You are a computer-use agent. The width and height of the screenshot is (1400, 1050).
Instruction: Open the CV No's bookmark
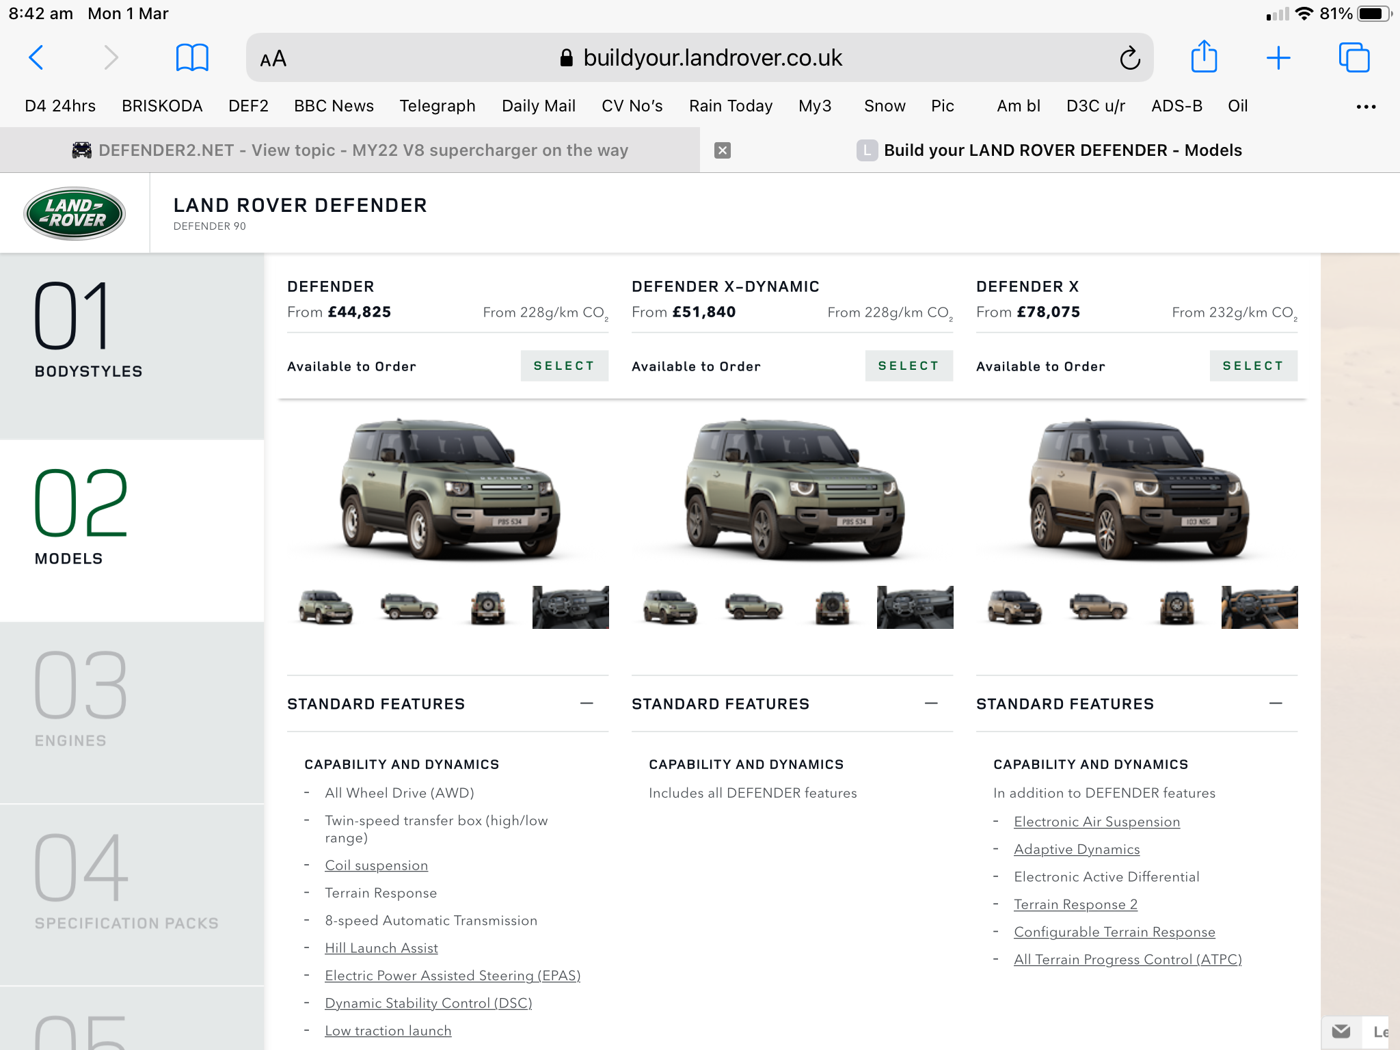[632, 106]
